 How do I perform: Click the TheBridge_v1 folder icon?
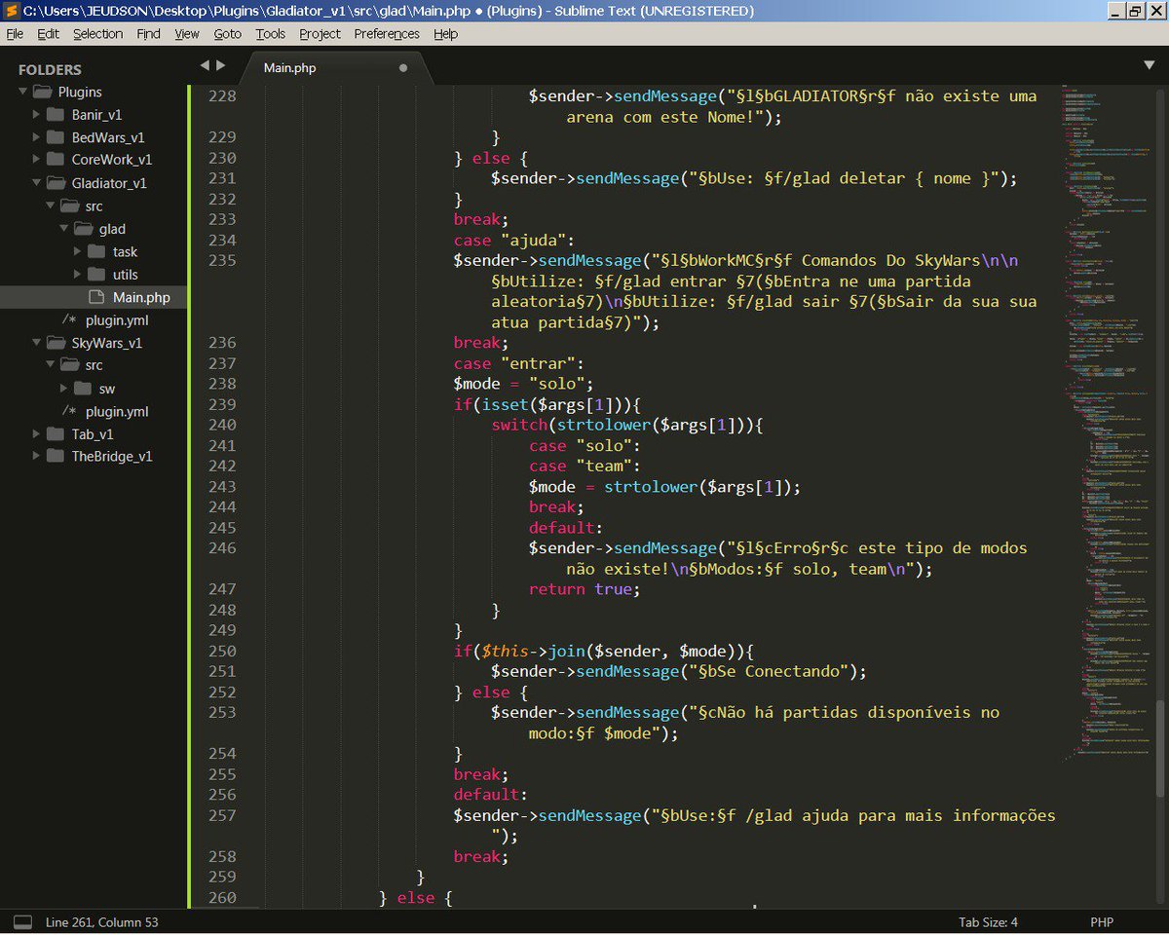point(56,457)
